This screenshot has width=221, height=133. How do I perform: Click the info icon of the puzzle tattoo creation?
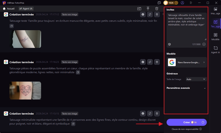point(143,62)
